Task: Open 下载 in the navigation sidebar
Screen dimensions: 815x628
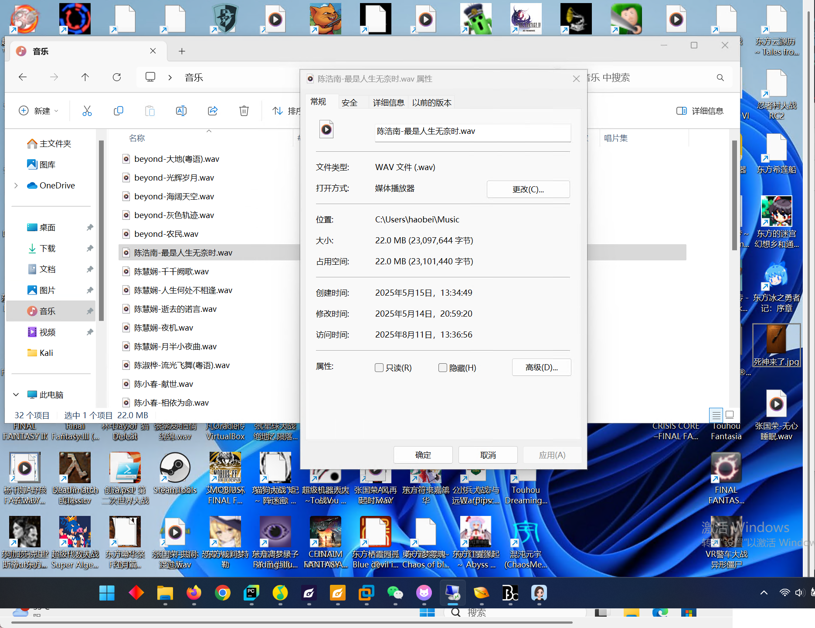Action: (48, 248)
